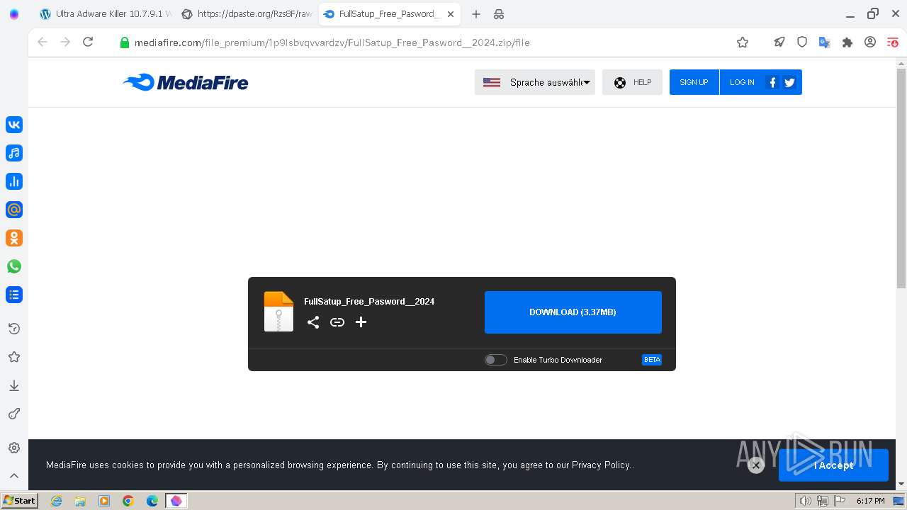Open the Mail.ru @ sidebar icon

tap(14, 210)
